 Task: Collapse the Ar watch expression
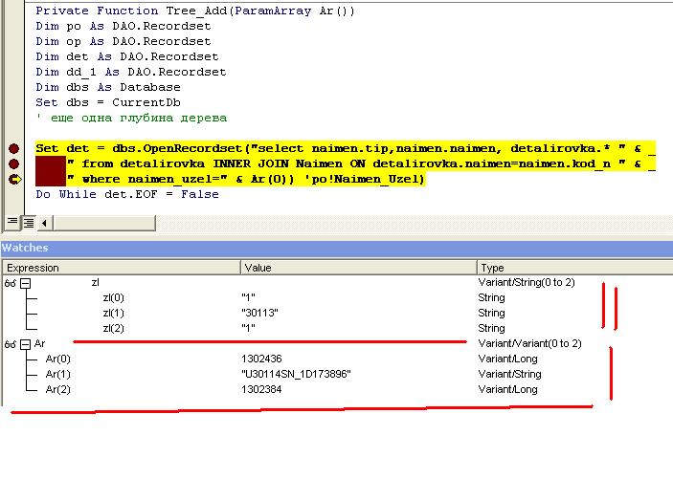point(26,344)
